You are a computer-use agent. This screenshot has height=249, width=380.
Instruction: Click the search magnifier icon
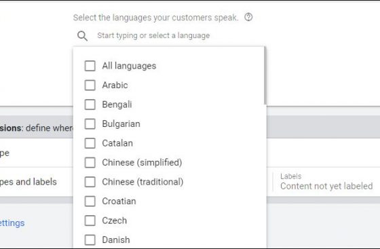82,36
